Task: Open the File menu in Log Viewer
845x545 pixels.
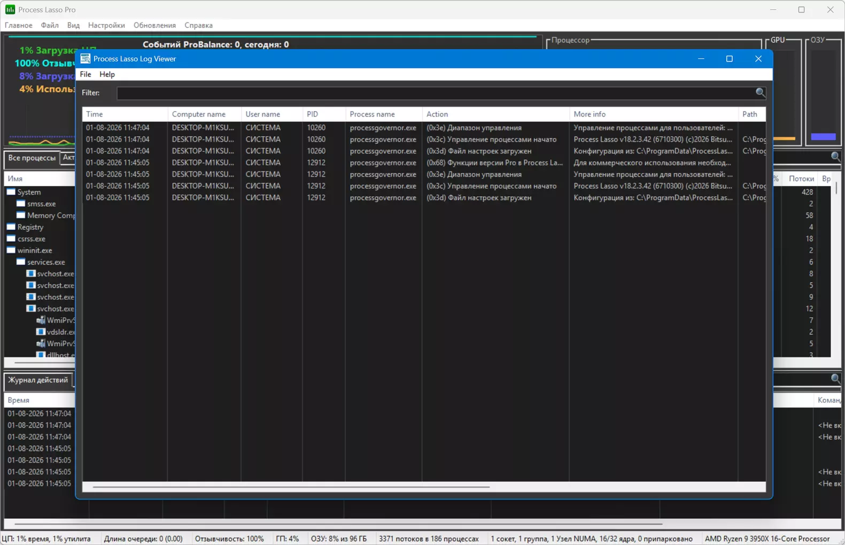Action: (x=86, y=74)
